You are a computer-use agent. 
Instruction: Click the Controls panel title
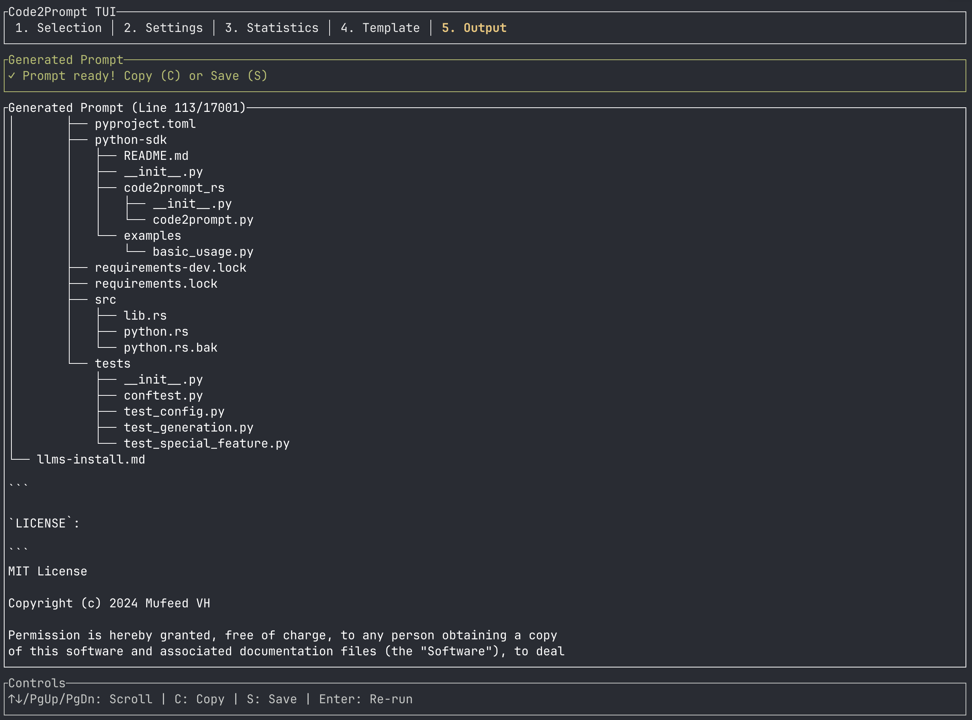tap(37, 683)
